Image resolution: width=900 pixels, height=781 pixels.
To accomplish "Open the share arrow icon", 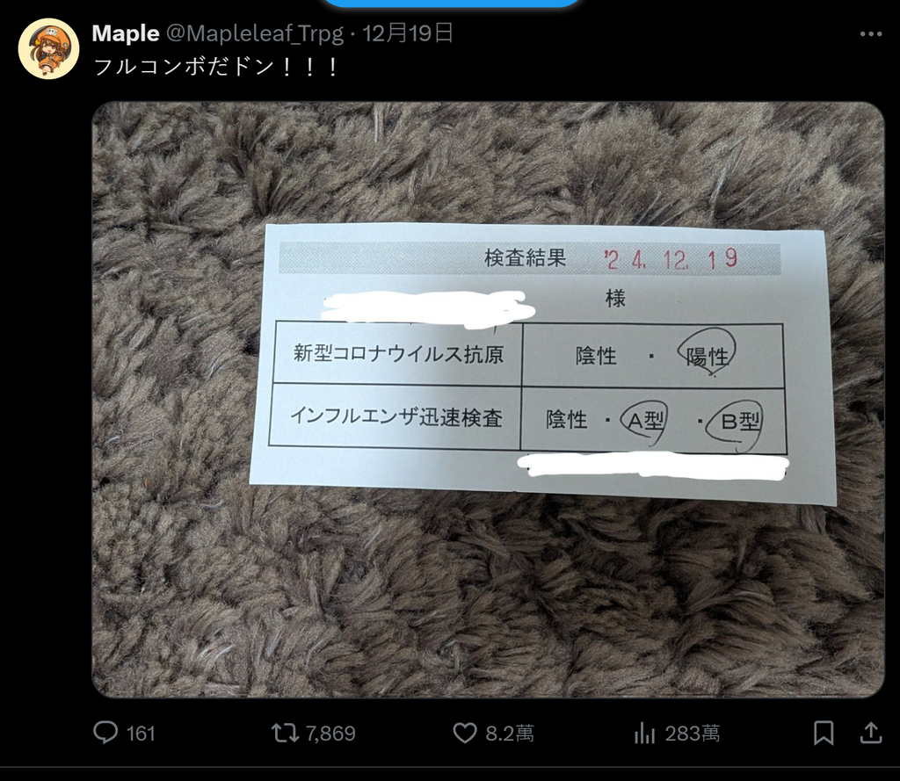I will 871,733.
